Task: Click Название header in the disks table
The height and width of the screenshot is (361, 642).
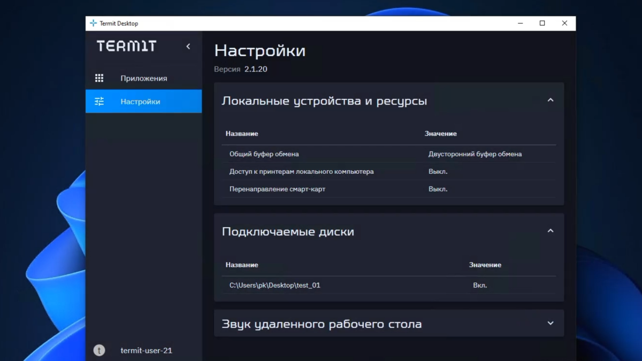Action: 242,265
